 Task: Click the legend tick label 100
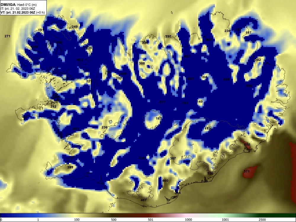(77, 220)
